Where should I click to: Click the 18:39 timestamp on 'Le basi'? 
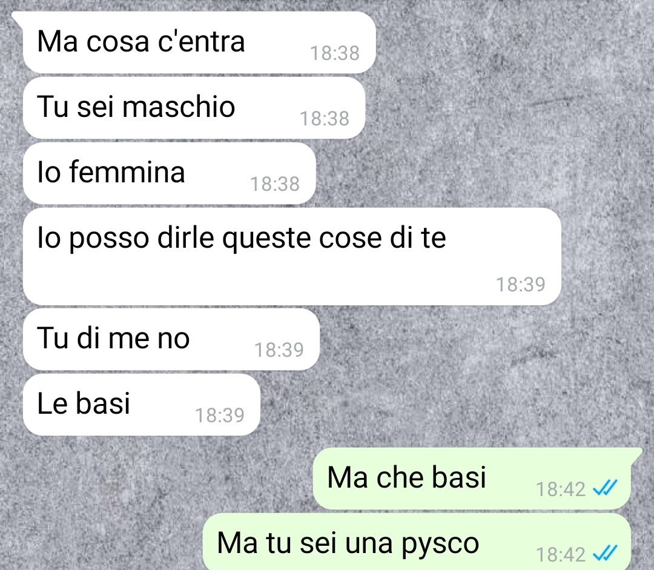(x=220, y=416)
